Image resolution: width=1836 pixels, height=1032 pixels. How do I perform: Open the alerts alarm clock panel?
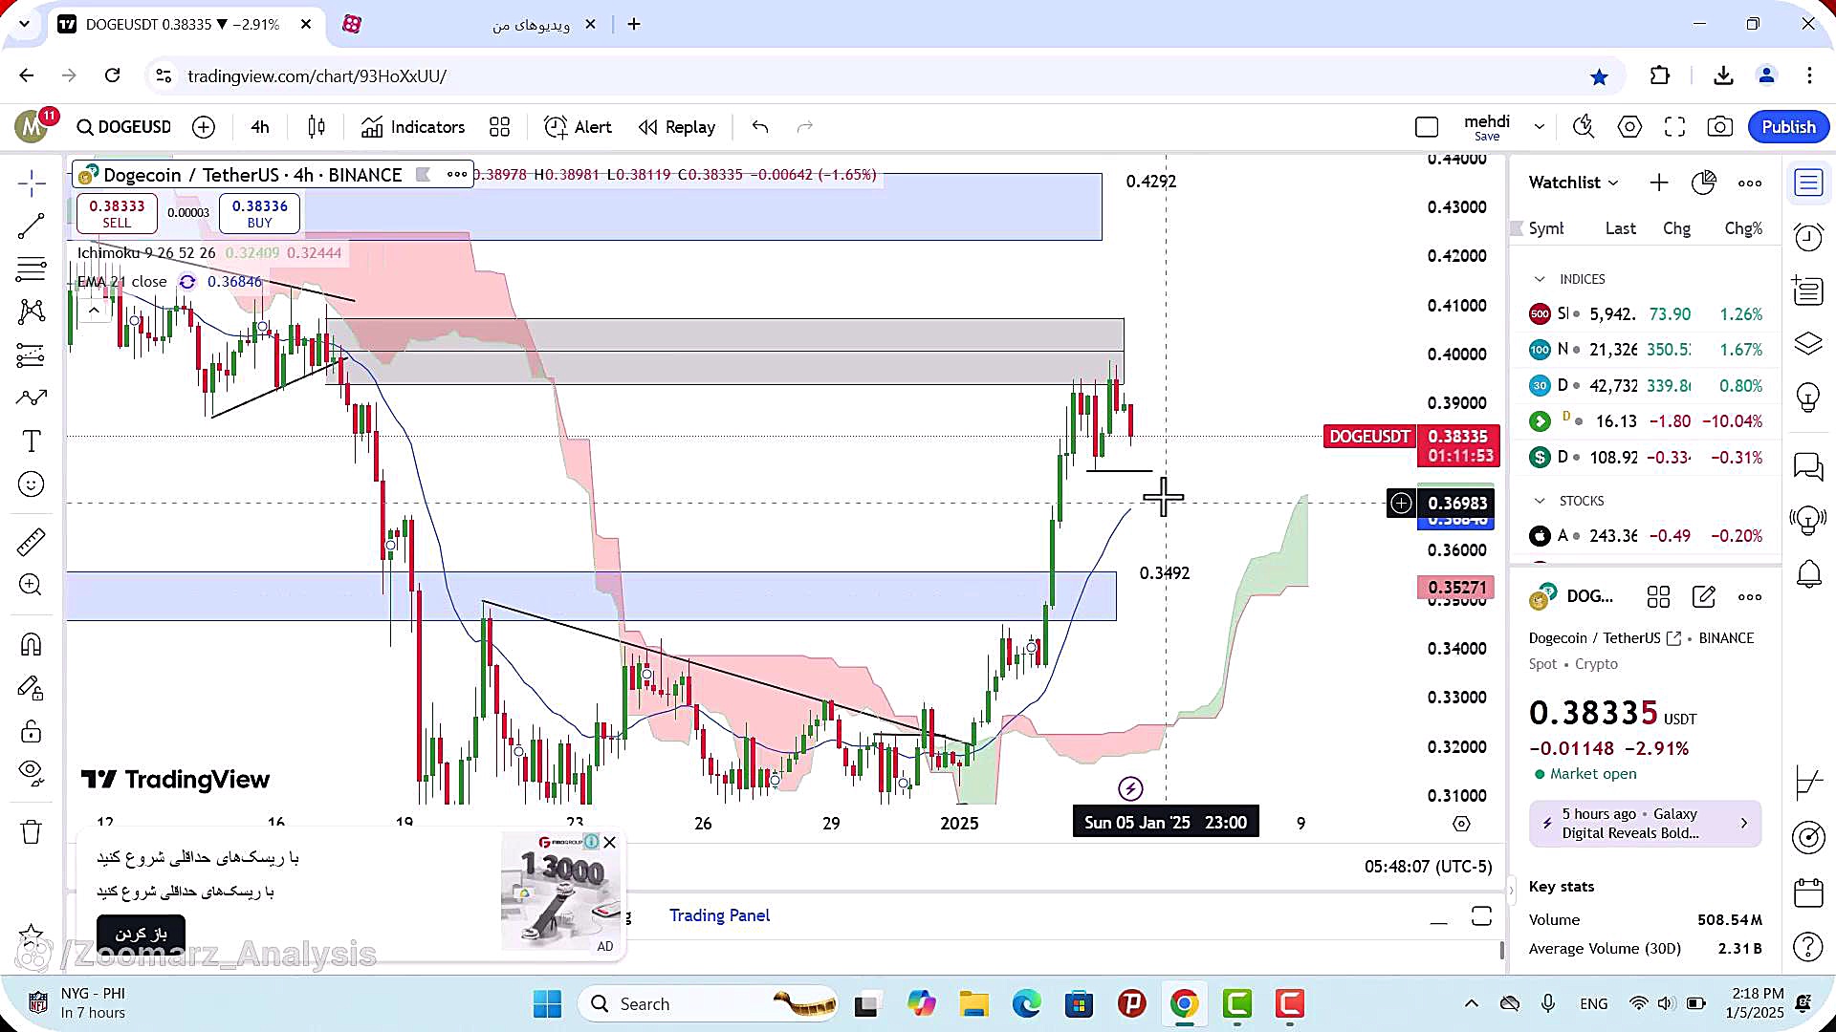(x=1808, y=237)
